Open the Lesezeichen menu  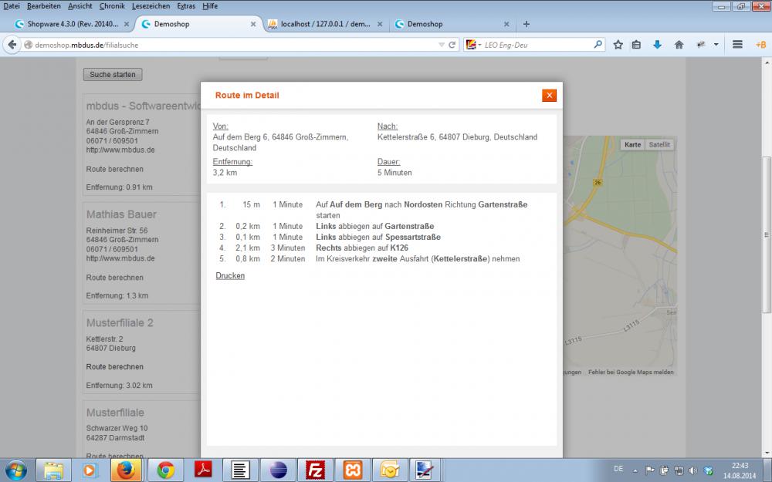click(x=150, y=5)
